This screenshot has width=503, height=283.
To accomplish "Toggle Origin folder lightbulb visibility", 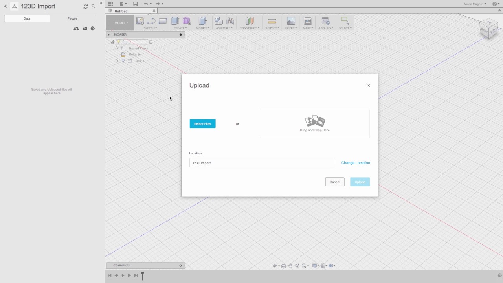I will (123, 61).
